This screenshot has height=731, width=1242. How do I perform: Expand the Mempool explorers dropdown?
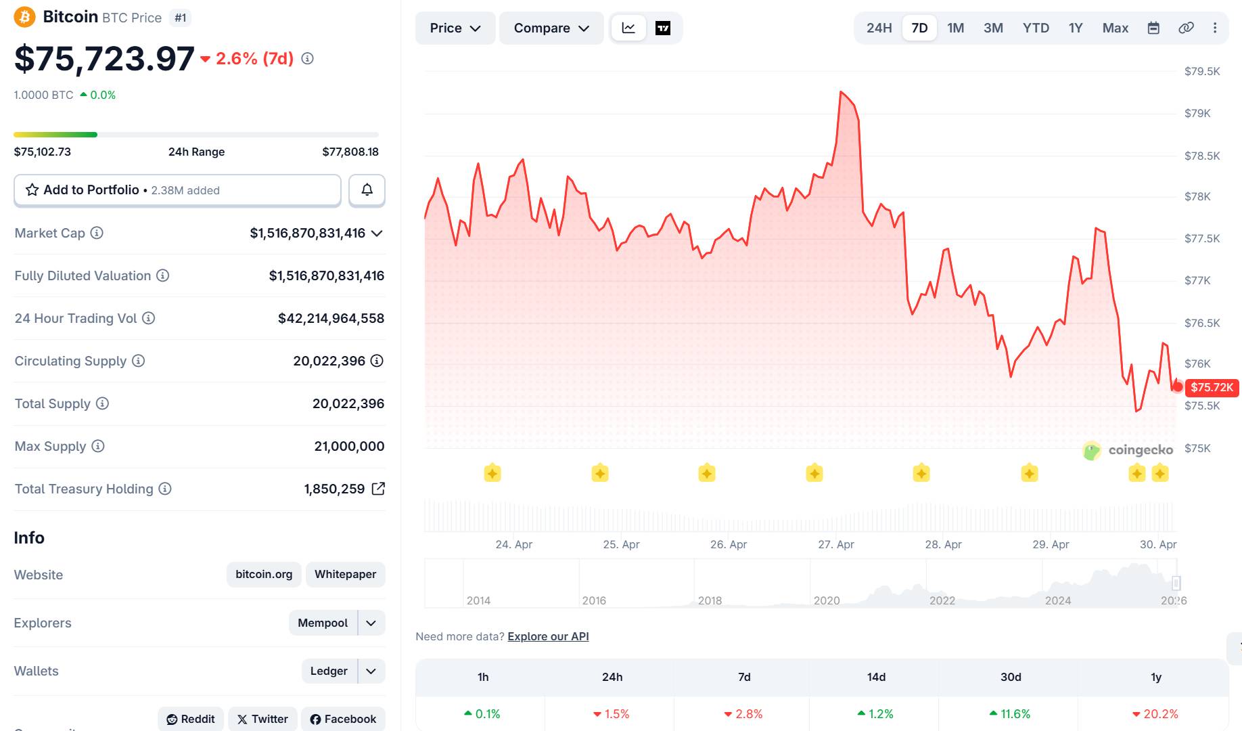click(x=370, y=622)
